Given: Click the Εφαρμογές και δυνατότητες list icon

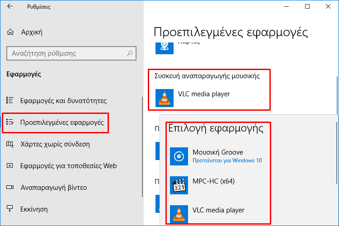Looking at the screenshot, I should pyautogui.click(x=10, y=100).
